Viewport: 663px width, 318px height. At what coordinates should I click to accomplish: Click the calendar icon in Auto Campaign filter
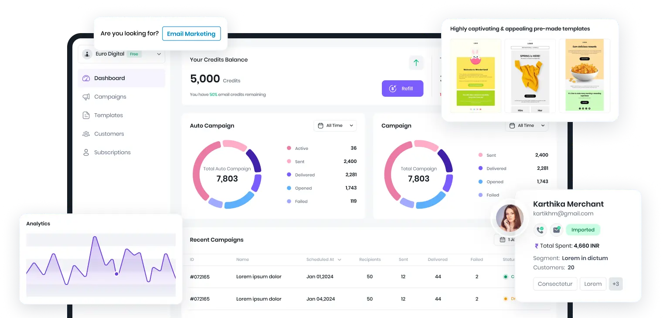tap(320, 125)
